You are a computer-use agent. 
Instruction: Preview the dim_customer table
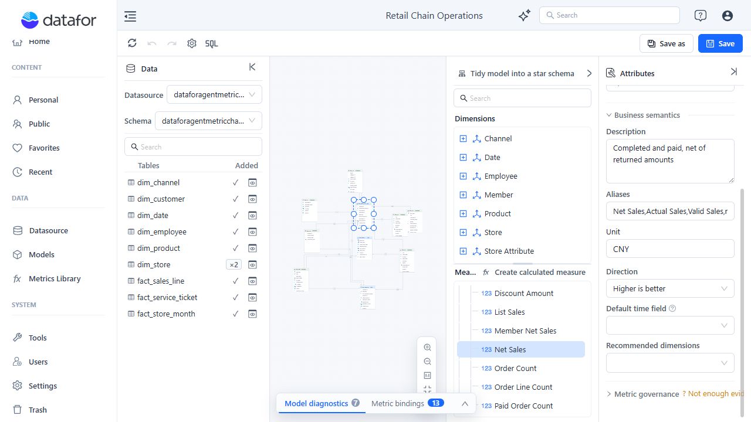252,199
